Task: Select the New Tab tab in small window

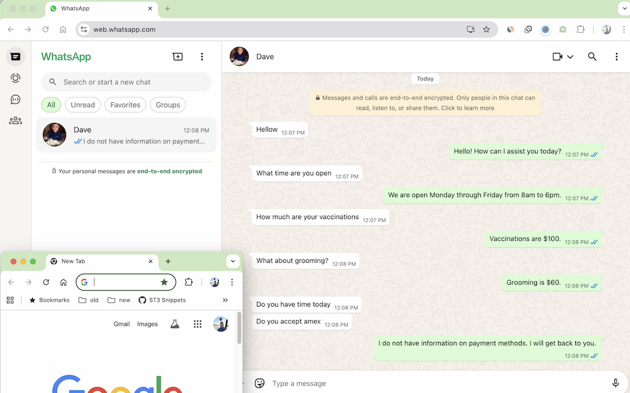Action: coord(102,261)
